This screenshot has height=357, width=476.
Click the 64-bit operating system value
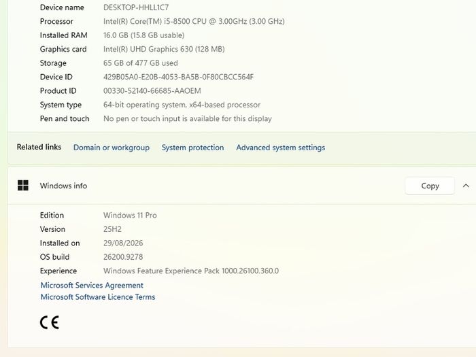pyautogui.click(x=182, y=105)
